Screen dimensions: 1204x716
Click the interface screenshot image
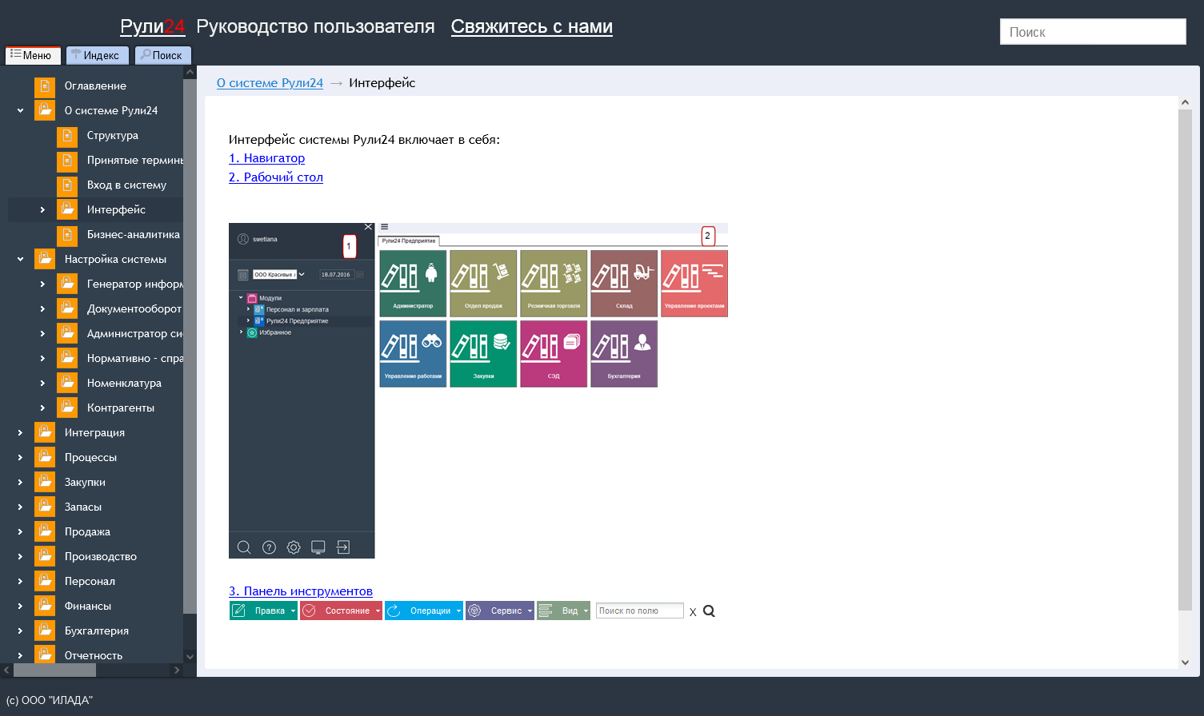(478, 391)
